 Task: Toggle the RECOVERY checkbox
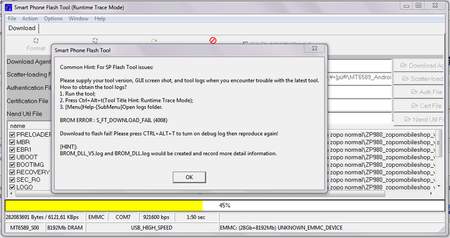12,172
